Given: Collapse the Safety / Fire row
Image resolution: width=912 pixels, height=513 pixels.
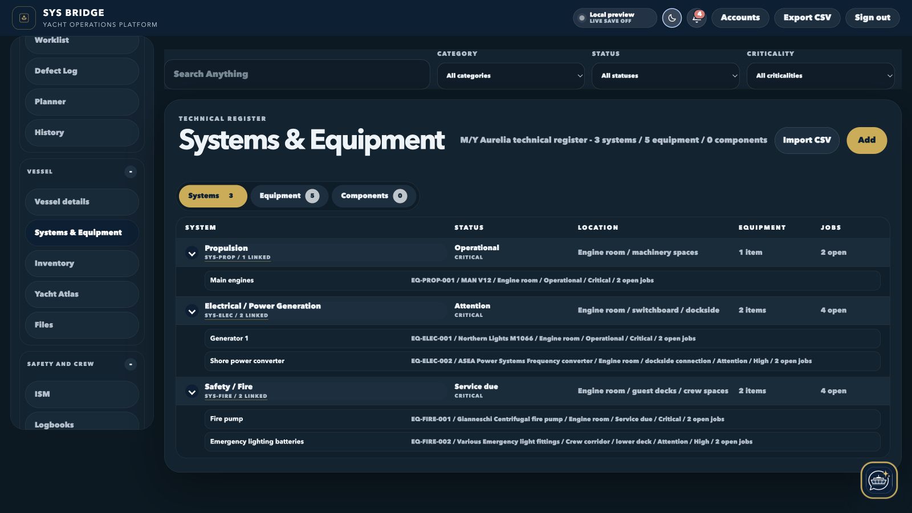Looking at the screenshot, I should tap(192, 392).
